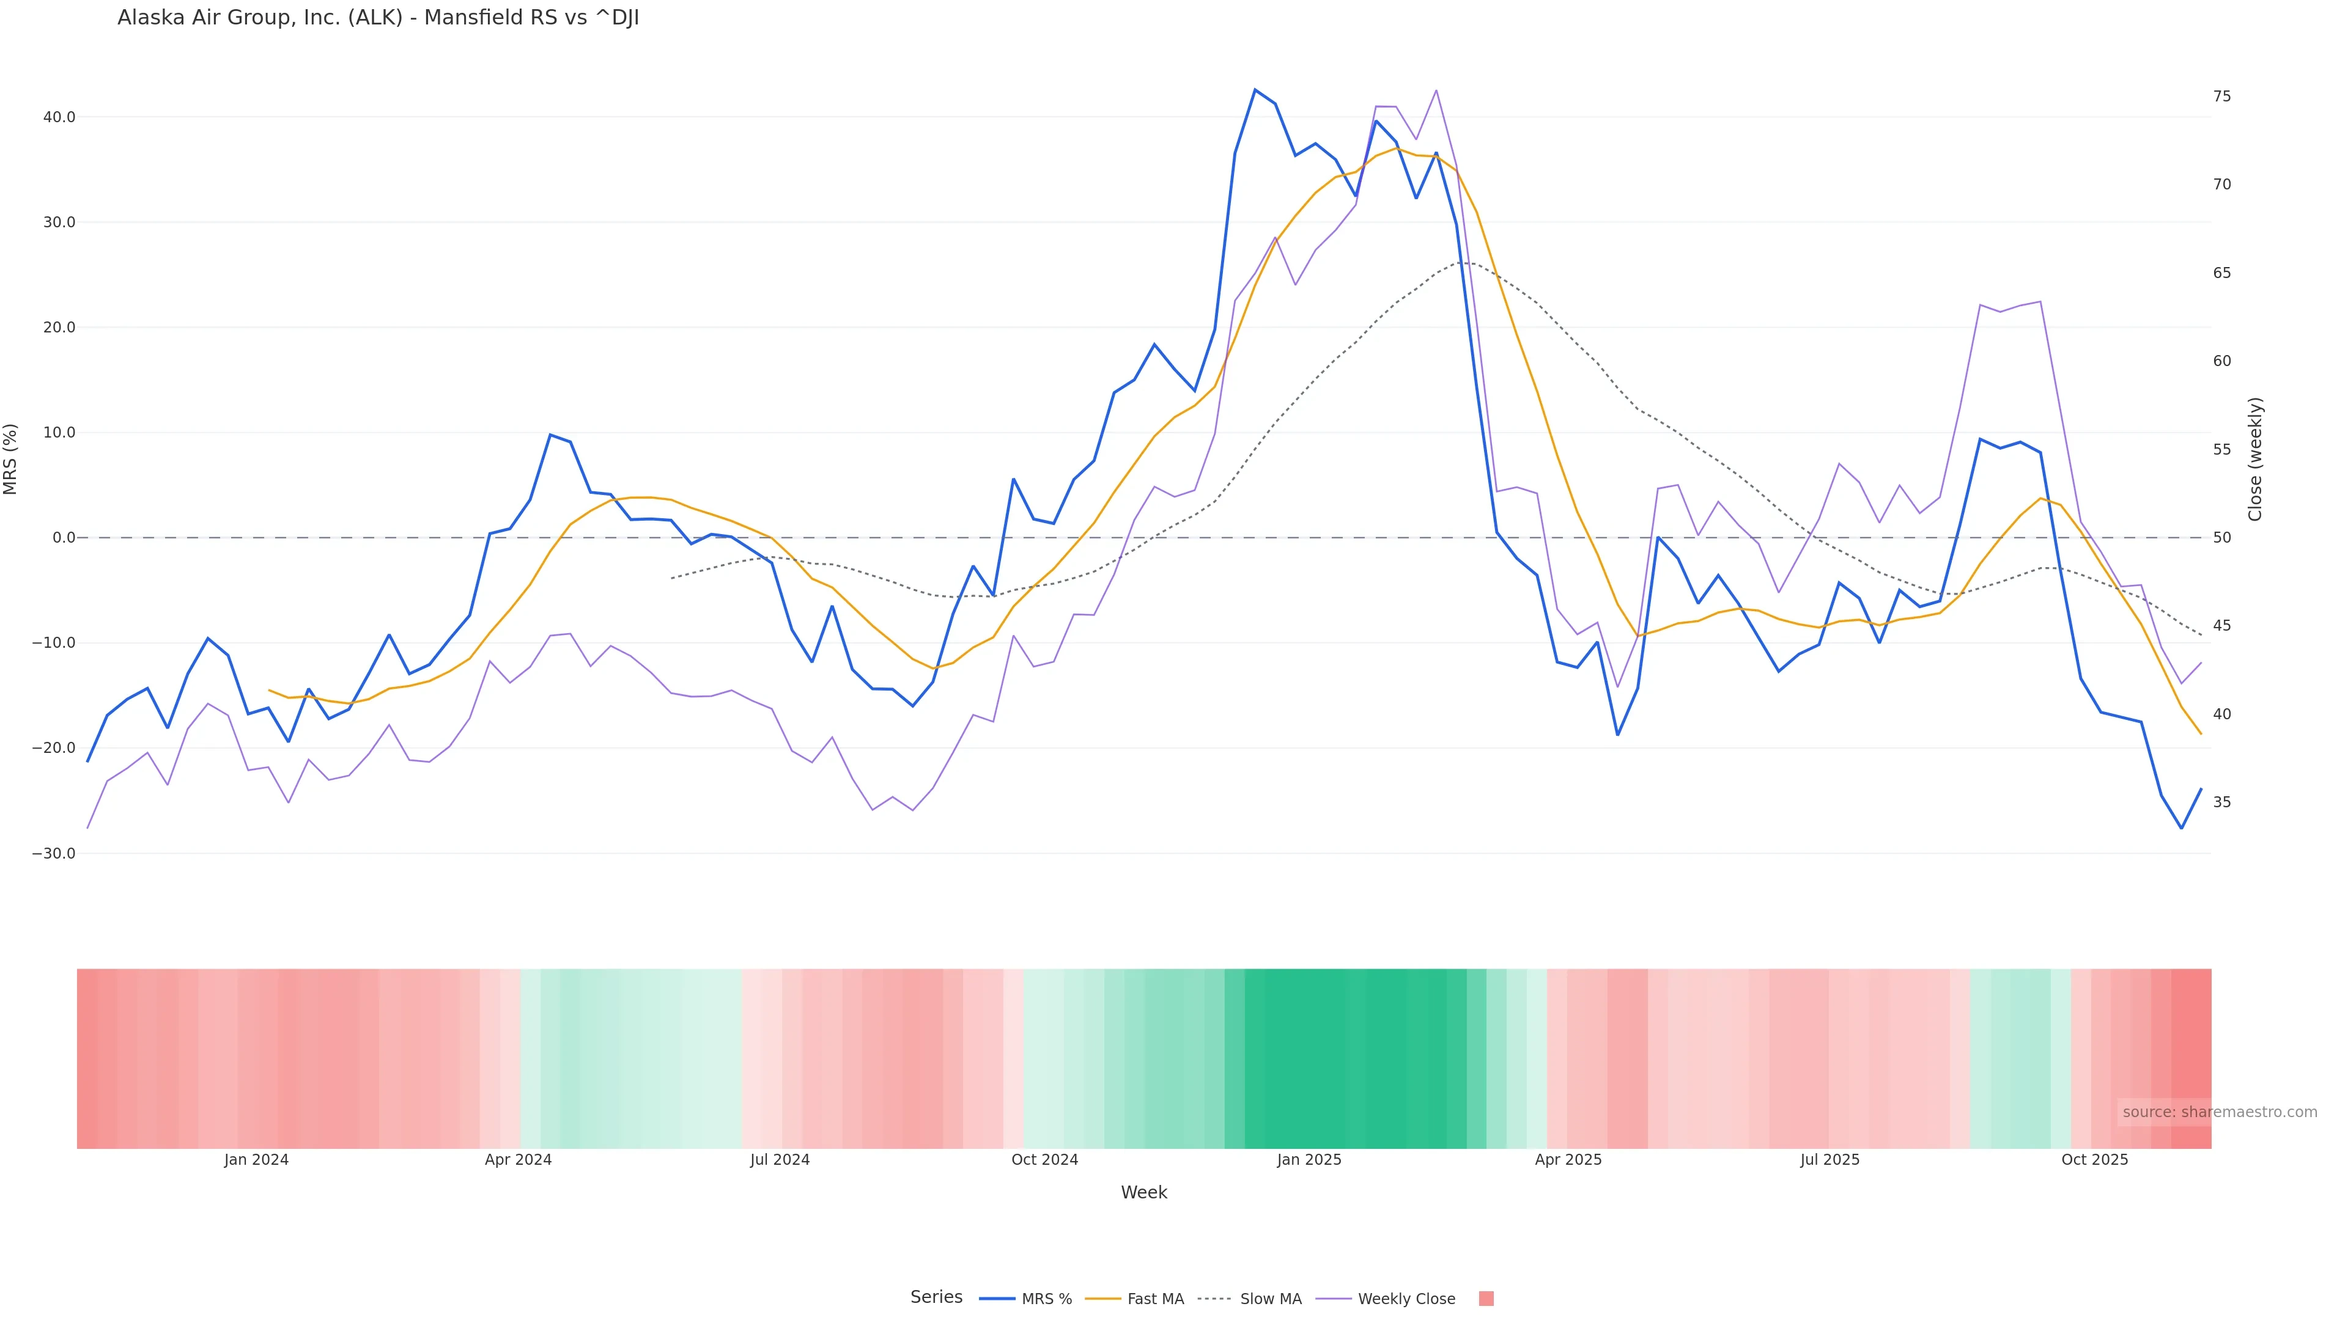Click the '35' right axis tick label
This screenshot has width=2348, height=1320.
[x=2221, y=802]
